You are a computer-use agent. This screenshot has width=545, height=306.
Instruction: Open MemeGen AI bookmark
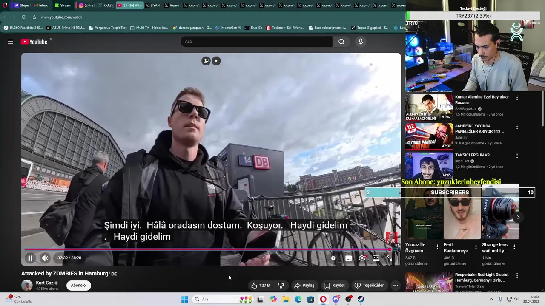click(228, 28)
